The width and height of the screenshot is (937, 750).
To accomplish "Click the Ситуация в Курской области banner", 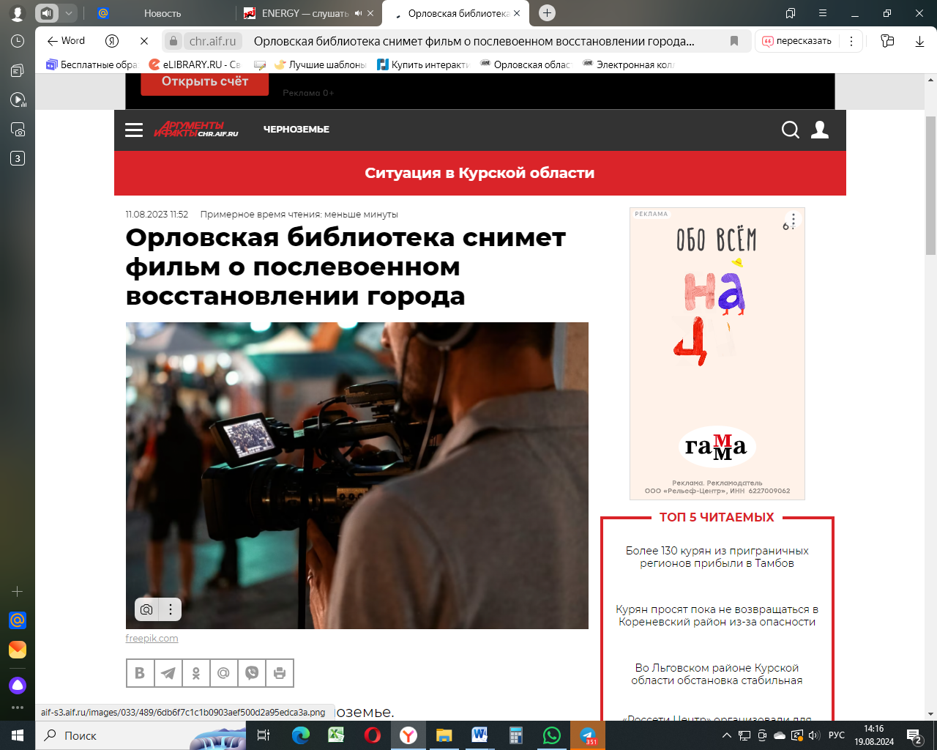I will coord(479,174).
